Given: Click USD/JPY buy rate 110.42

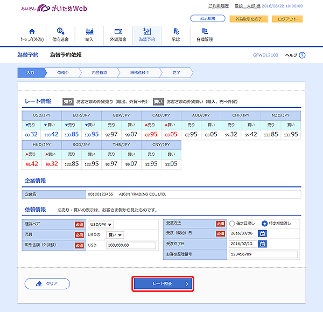Looking at the screenshot, I should (x=51, y=135).
